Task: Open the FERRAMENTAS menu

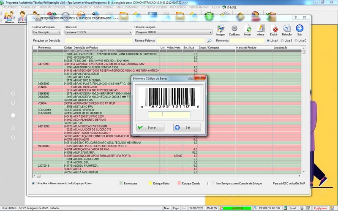Action: click(199, 7)
